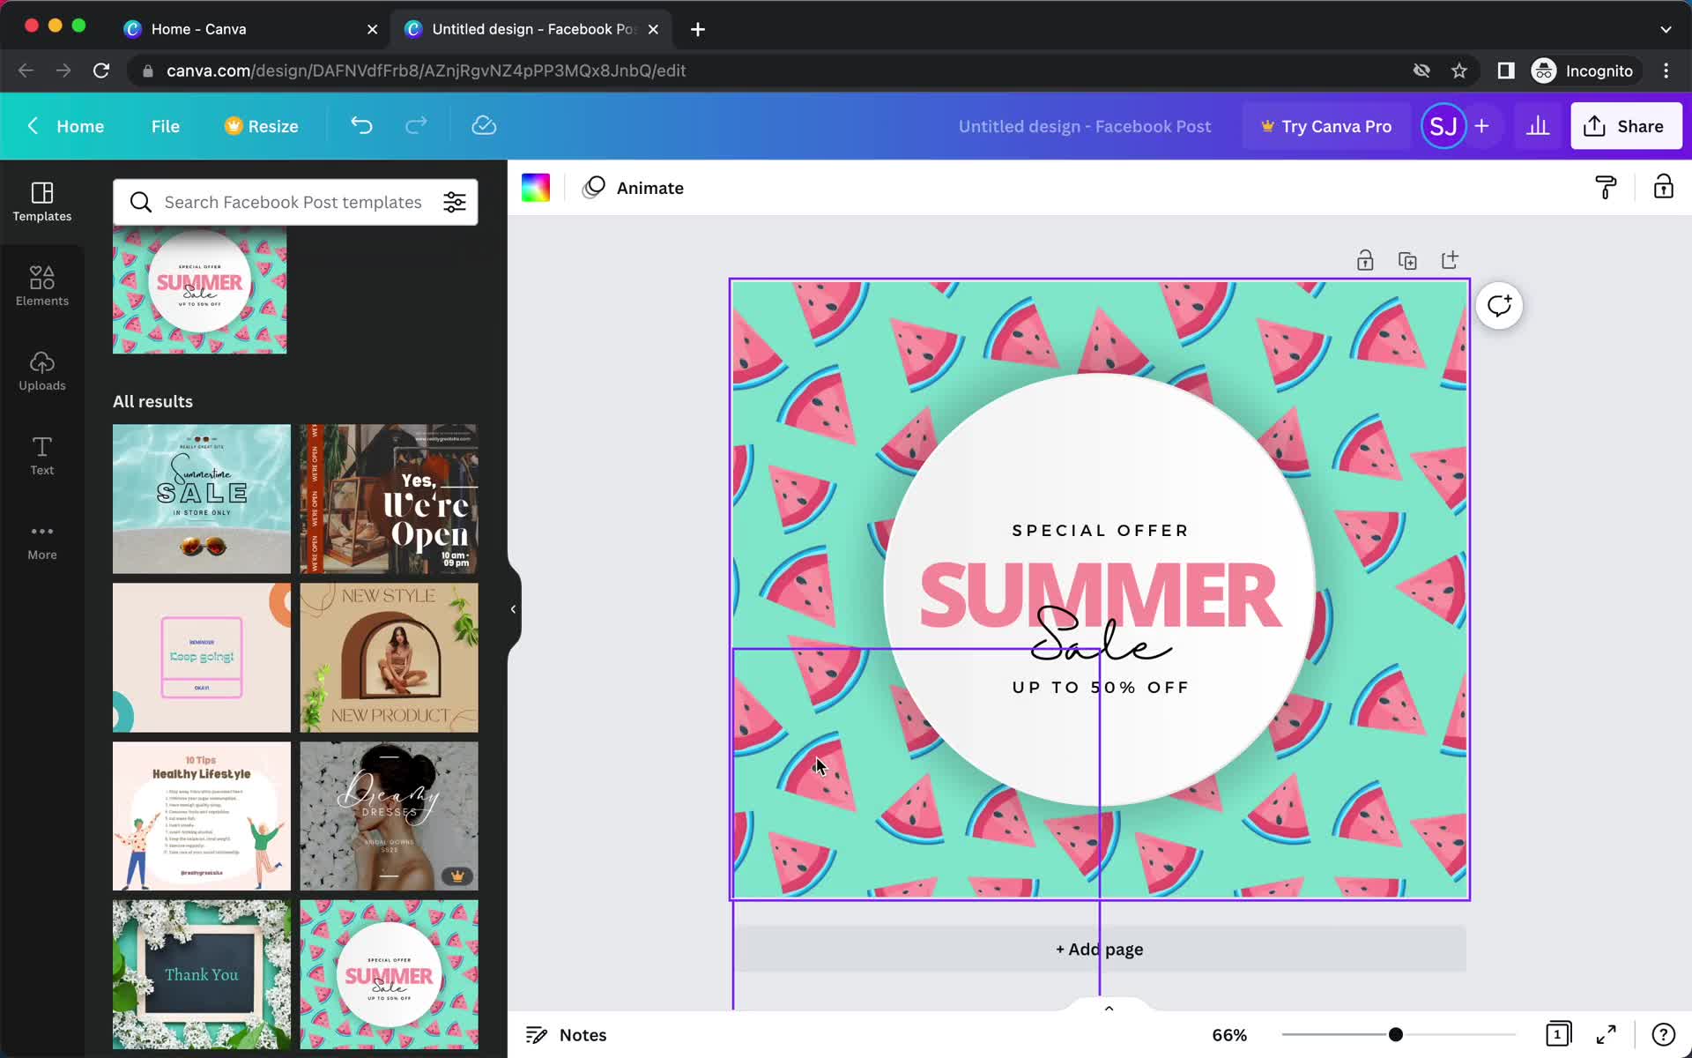Viewport: 1692px width, 1058px height.
Task: Click the cloud save status icon
Action: tap(484, 126)
